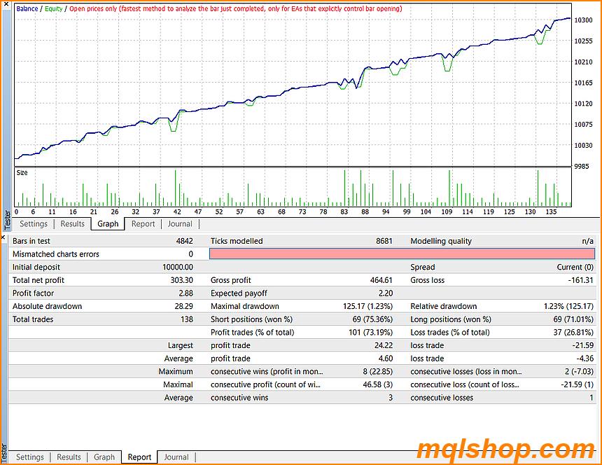Click the pink Modelling quality bar

click(x=399, y=254)
